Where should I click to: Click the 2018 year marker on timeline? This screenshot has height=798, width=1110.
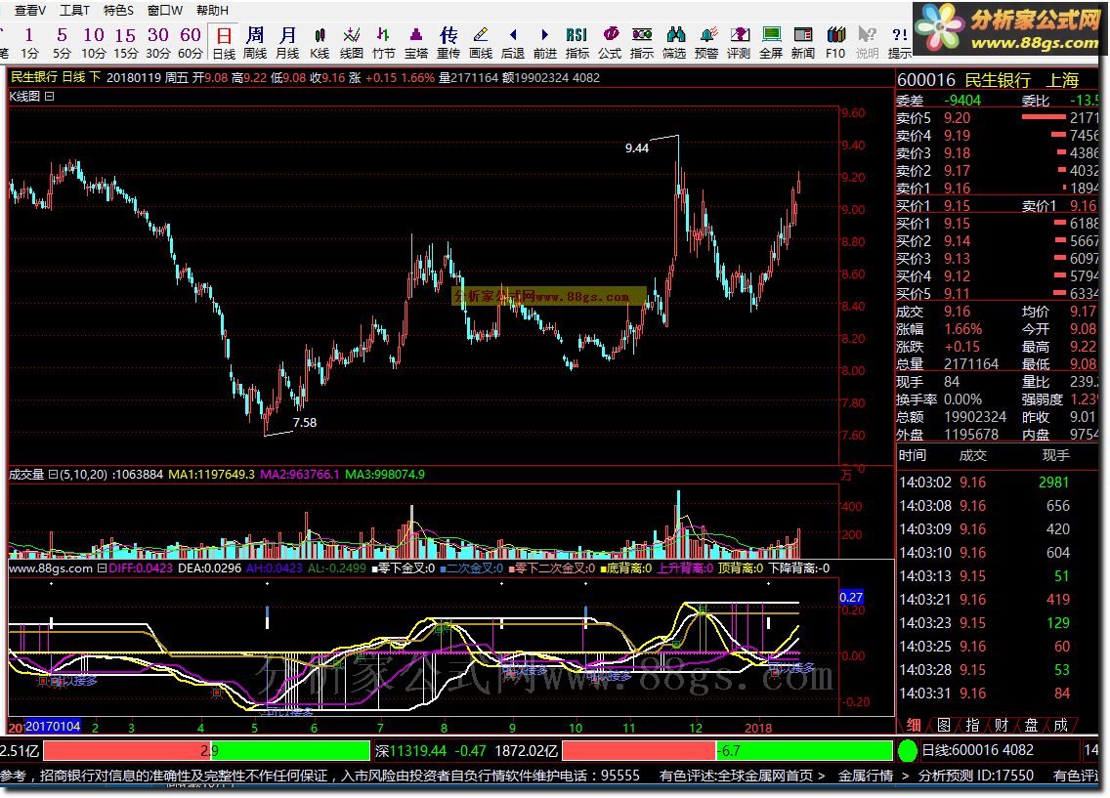tap(758, 728)
